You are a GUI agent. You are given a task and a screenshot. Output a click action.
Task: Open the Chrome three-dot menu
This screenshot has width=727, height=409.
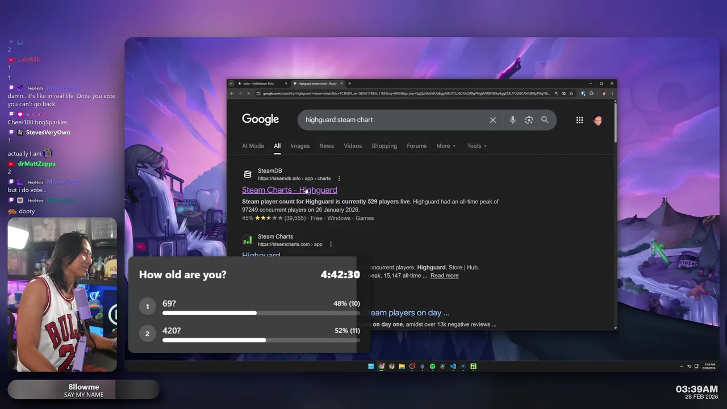[x=612, y=93]
